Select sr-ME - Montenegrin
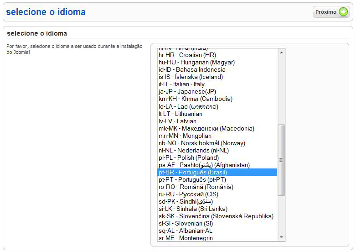Screen dimensions: 356x252 coord(217,238)
